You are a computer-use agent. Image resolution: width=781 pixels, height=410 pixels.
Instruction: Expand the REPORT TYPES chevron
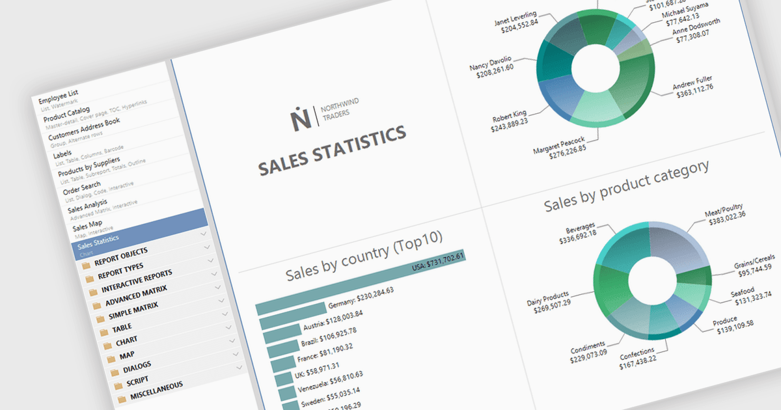pos(208,247)
